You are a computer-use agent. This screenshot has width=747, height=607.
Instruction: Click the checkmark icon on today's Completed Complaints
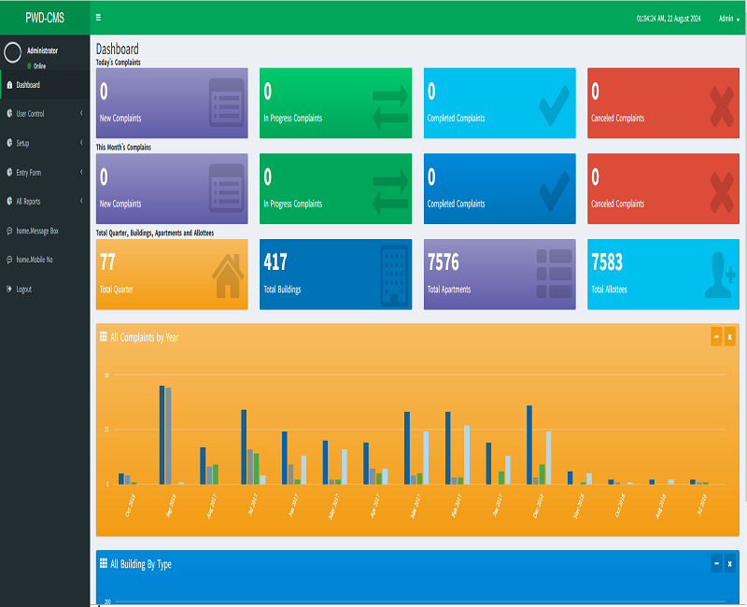tap(556, 103)
